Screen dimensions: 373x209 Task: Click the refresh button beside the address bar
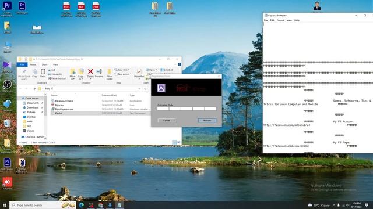[145, 89]
